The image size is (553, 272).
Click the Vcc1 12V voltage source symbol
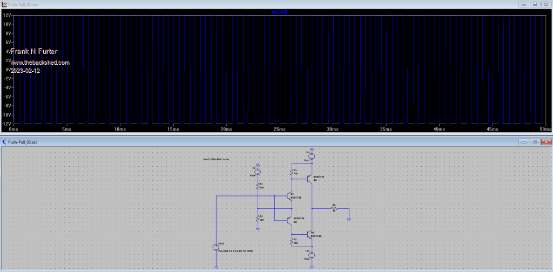(x=312, y=156)
